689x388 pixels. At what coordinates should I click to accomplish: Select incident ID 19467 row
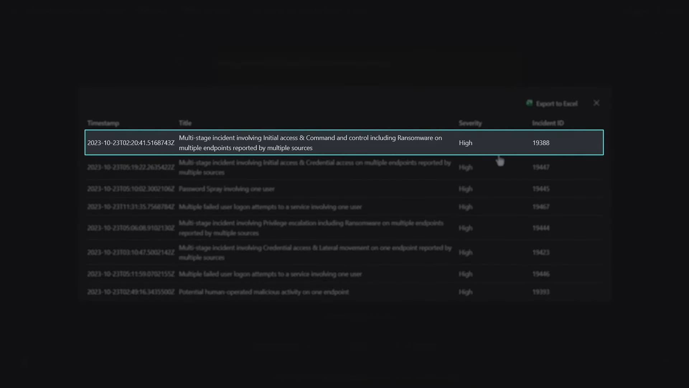344,207
